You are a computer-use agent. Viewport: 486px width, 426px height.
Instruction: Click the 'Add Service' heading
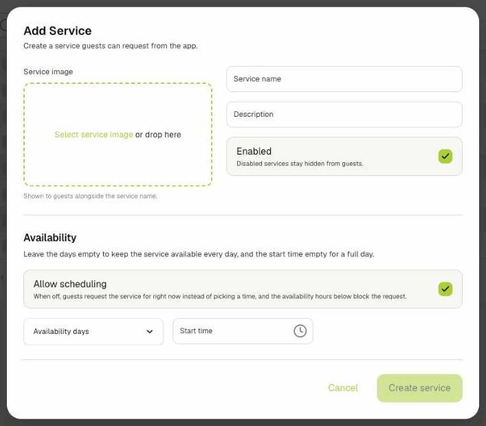[58, 31]
